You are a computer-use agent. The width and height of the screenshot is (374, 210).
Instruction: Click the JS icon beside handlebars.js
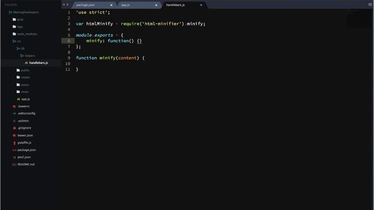point(26,63)
